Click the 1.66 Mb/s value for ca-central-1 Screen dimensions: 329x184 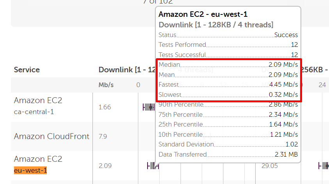[105, 107]
